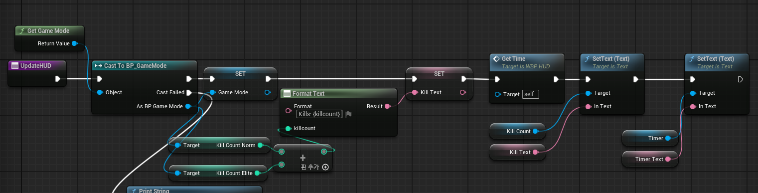Image resolution: width=758 pixels, height=193 pixels.
Task: Click the In Text pin fed by Timer Text
Action: tap(693, 106)
